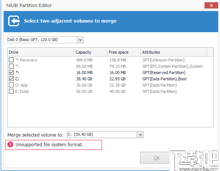Select the 'E: Data' drive label

(x=22, y=91)
